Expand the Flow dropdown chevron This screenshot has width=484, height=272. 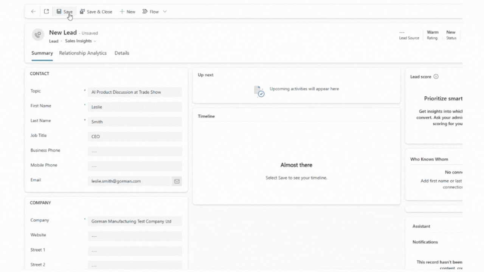tap(165, 12)
